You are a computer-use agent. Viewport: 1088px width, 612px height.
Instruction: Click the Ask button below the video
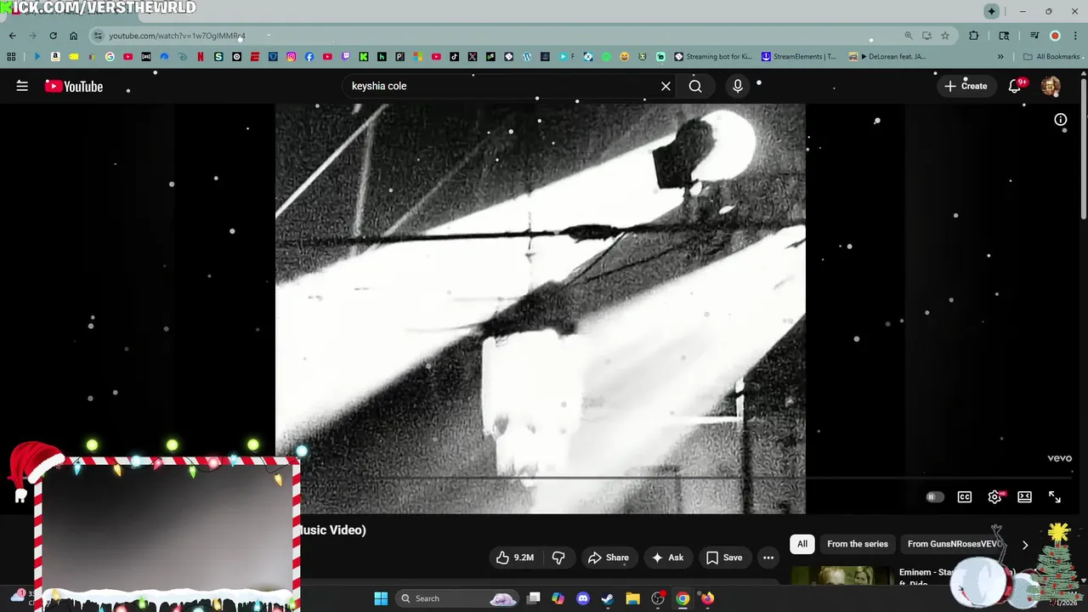[x=667, y=558]
